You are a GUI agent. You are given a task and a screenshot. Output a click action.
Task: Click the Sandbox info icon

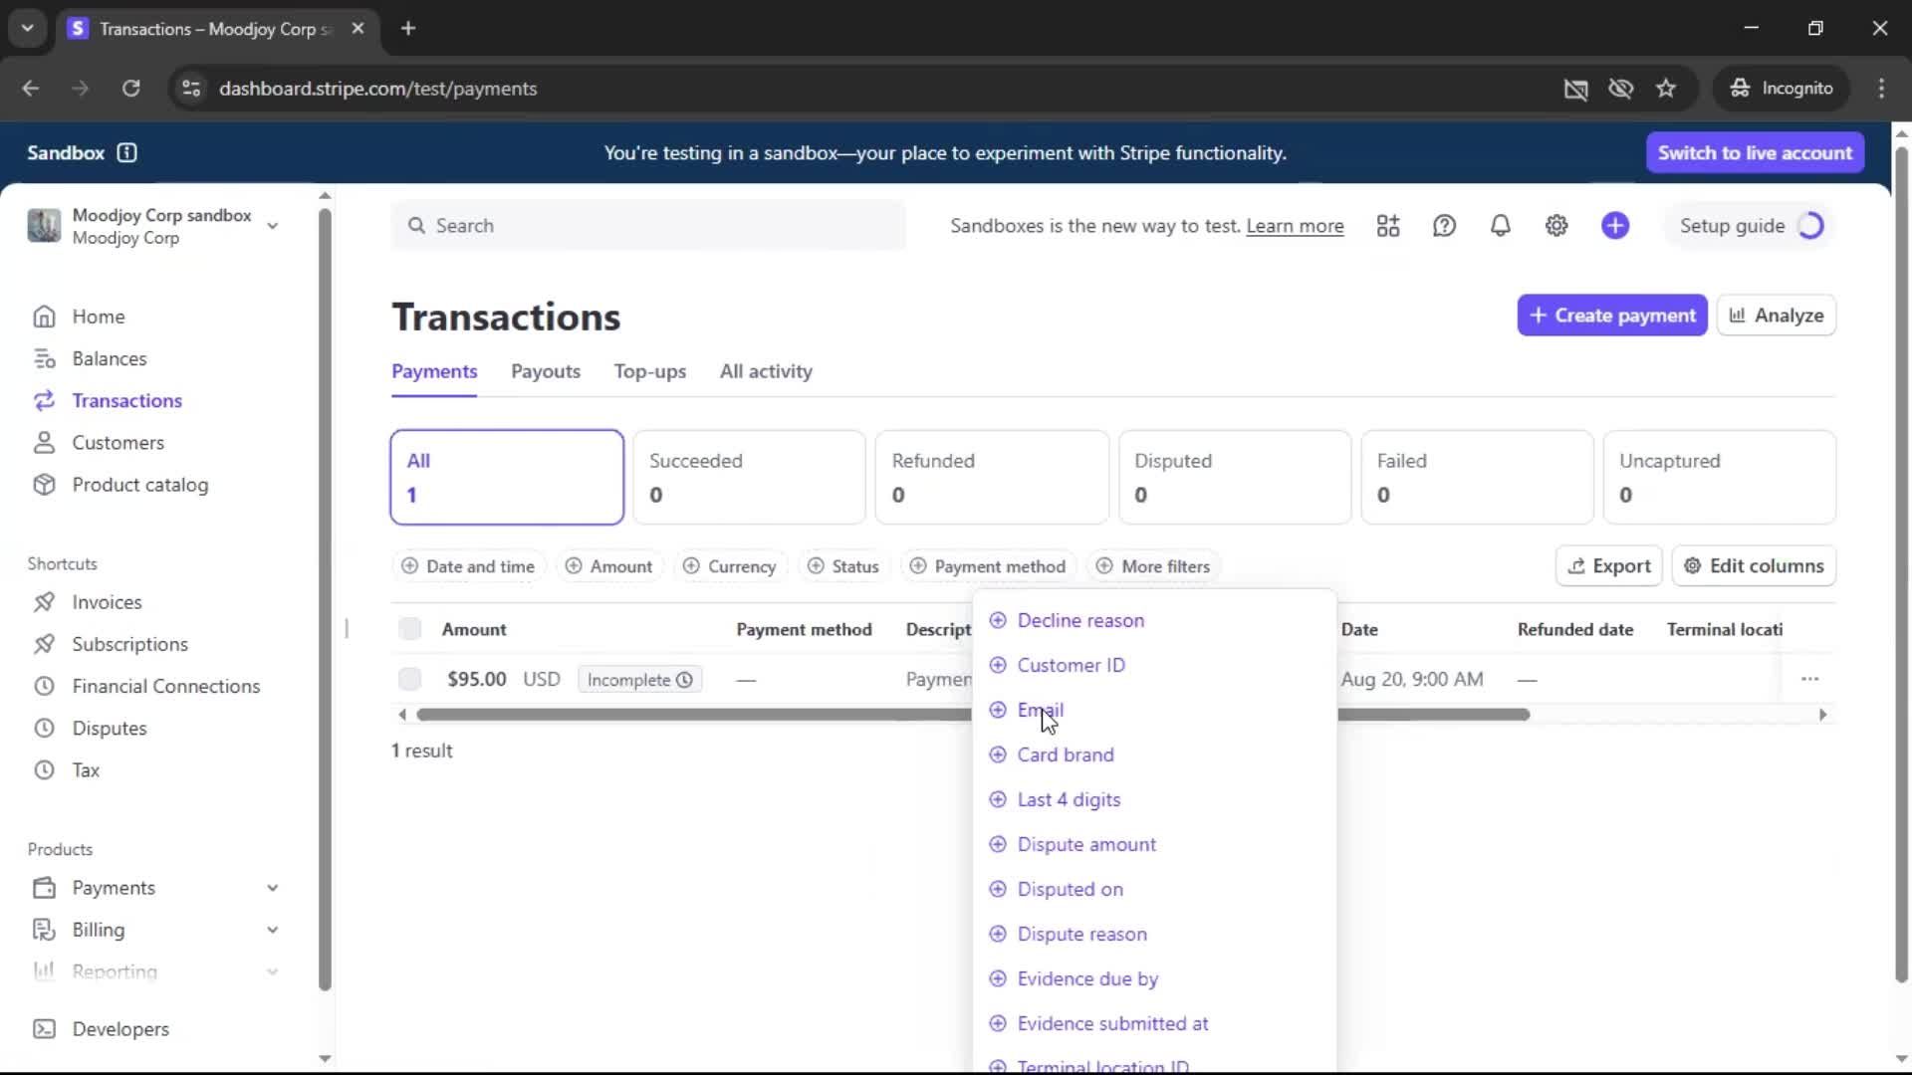(126, 153)
